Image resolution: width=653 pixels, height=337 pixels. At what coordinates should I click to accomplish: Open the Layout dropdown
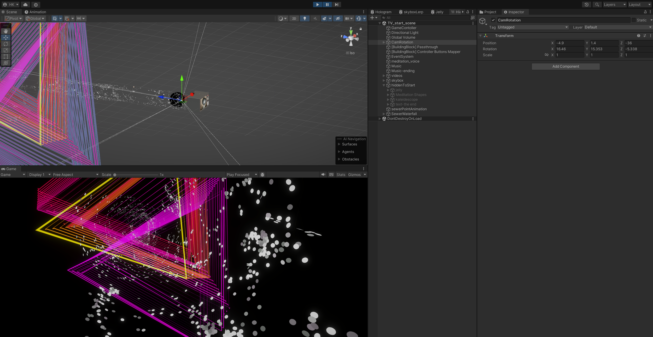pyautogui.click(x=640, y=4)
